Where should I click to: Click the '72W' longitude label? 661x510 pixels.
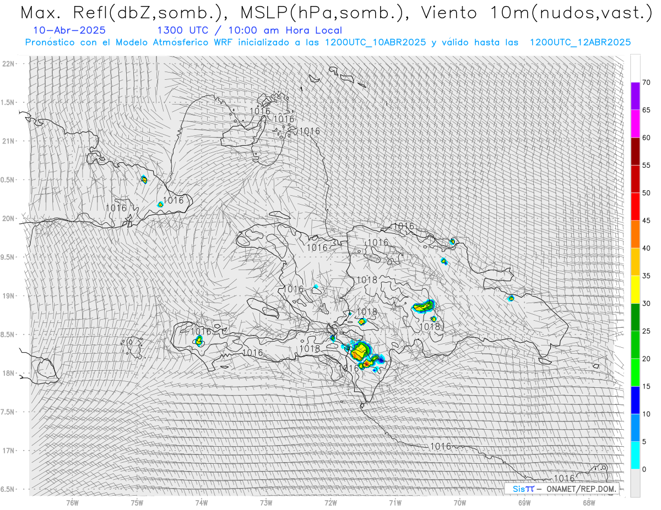click(330, 502)
